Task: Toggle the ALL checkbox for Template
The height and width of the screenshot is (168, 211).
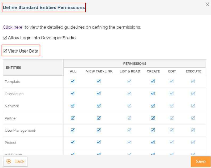Action: click(x=73, y=81)
